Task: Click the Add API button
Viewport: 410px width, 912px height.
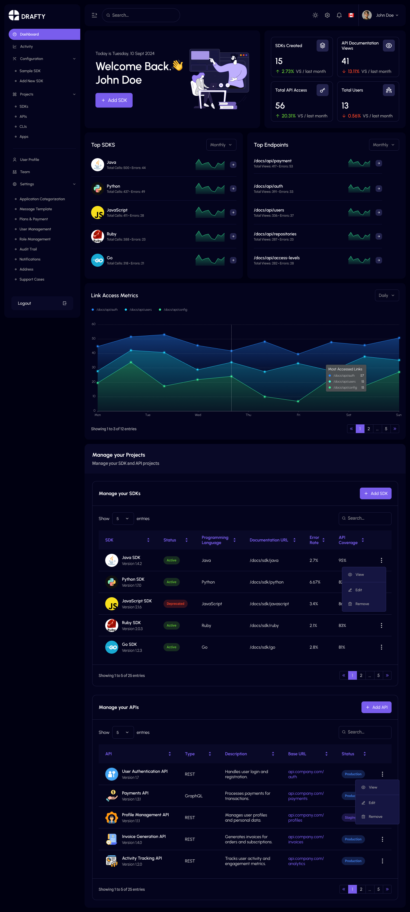Action: (376, 707)
